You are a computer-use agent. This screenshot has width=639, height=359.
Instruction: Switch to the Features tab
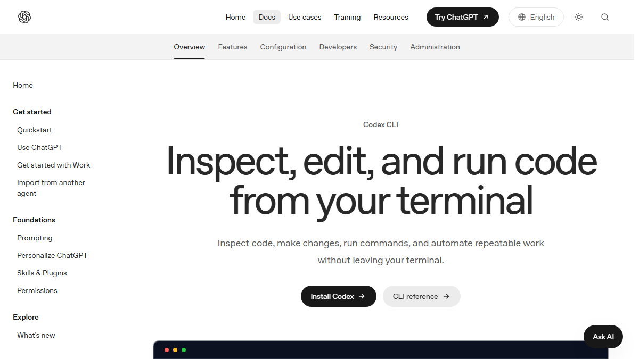point(233,47)
